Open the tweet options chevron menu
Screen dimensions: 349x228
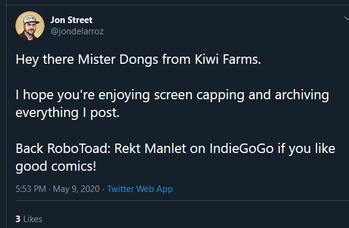click(x=346, y=18)
